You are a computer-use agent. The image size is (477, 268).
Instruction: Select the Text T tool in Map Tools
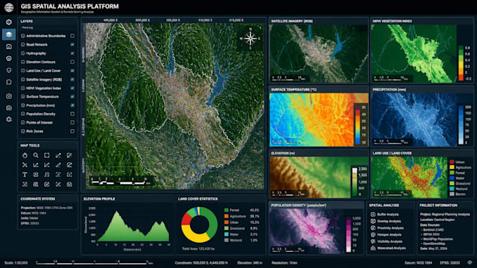pyautogui.click(x=25, y=175)
